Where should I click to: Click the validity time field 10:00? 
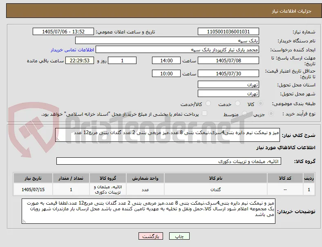pos(166,73)
